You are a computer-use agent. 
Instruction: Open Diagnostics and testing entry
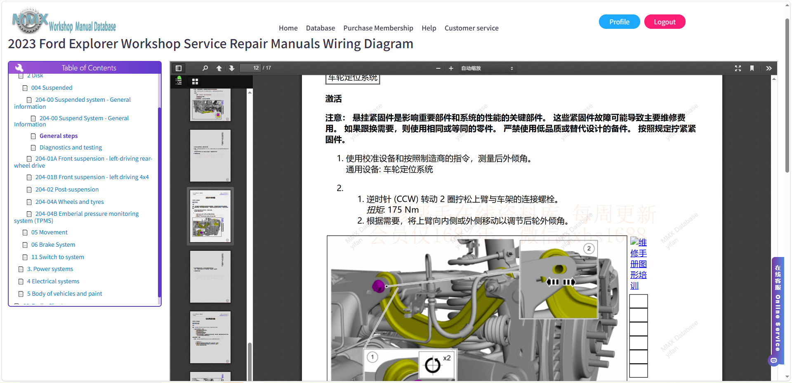pyautogui.click(x=71, y=147)
